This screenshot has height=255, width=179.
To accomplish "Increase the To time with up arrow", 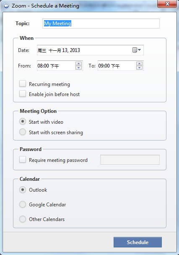I will click(x=140, y=64).
